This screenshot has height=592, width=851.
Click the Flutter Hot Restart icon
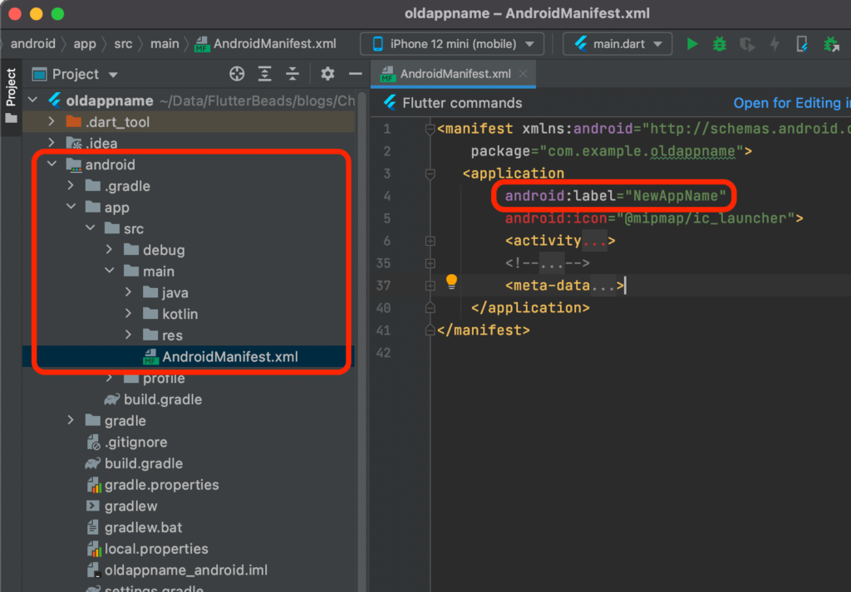(x=747, y=43)
